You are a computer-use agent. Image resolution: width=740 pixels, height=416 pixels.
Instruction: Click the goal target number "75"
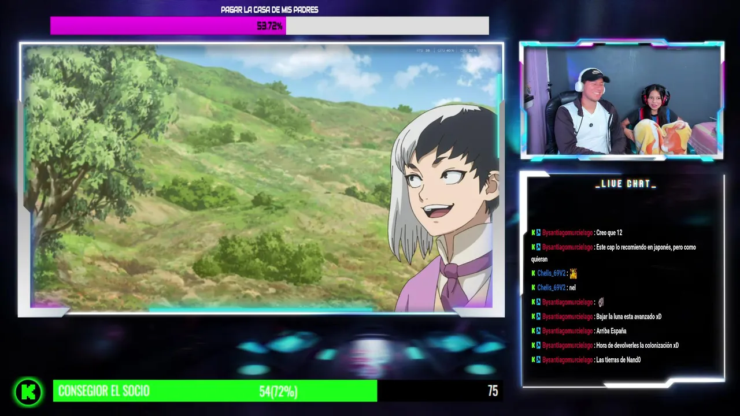tap(493, 391)
